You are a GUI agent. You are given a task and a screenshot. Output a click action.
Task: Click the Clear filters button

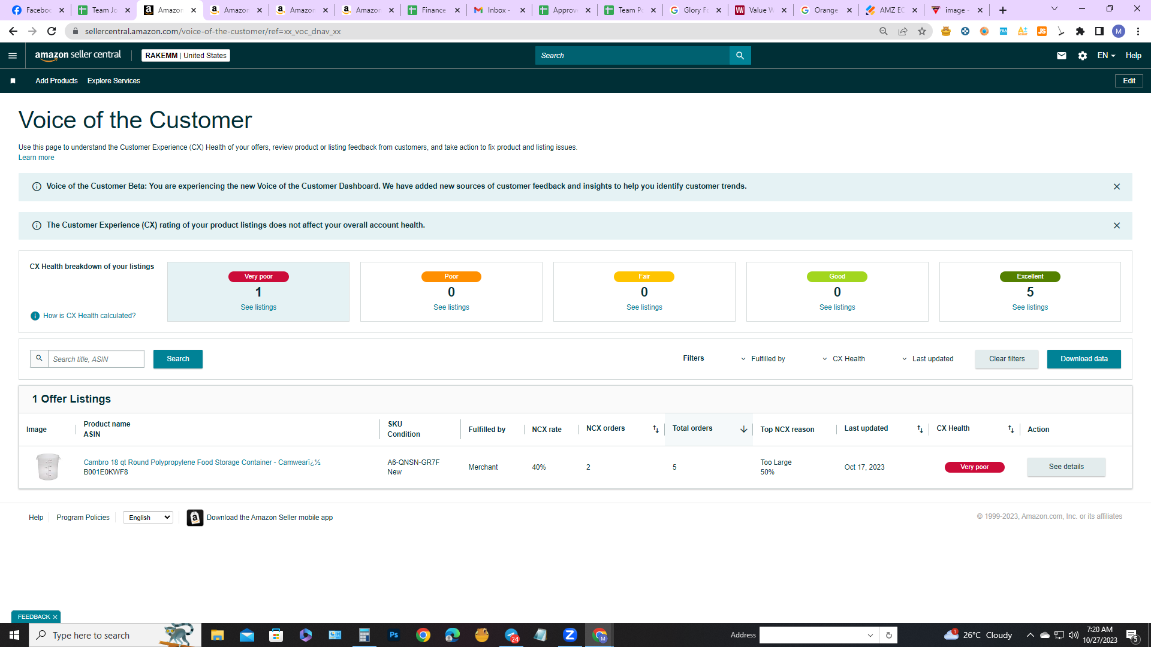click(1007, 359)
